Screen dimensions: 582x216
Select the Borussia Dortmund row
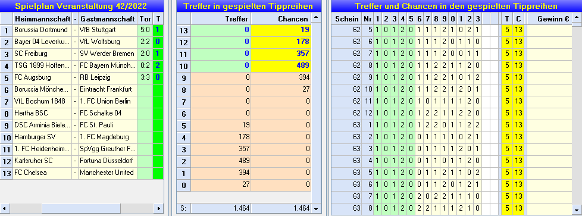82,30
